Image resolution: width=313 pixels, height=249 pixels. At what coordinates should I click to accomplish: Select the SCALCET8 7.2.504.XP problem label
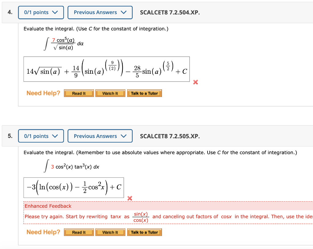(x=170, y=13)
